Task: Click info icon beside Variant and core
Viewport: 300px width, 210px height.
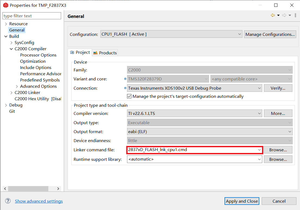Action: tap(125, 79)
